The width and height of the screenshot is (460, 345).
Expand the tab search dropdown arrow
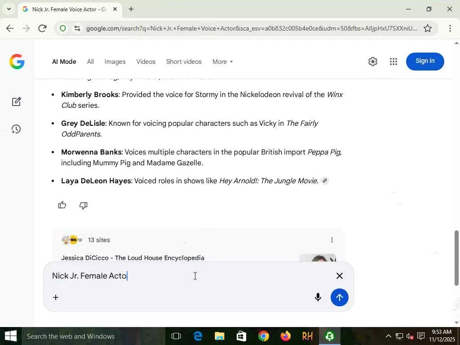click(9, 9)
